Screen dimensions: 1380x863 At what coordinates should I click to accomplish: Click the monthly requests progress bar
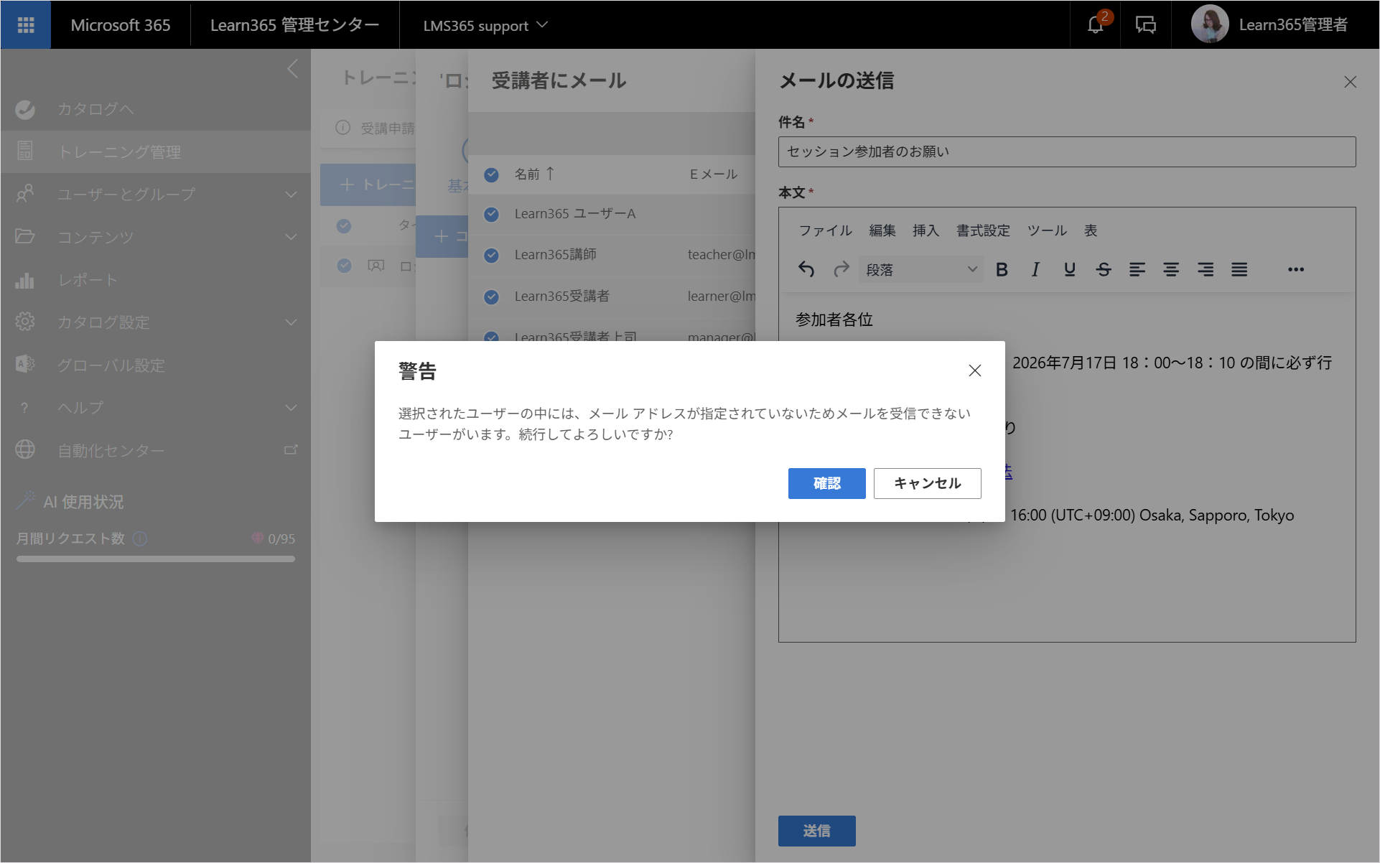(x=155, y=559)
